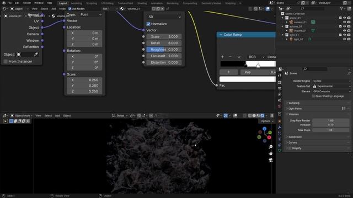This screenshot has width=353, height=198.
Task: Open the Render properties tab icon
Action: point(280,82)
